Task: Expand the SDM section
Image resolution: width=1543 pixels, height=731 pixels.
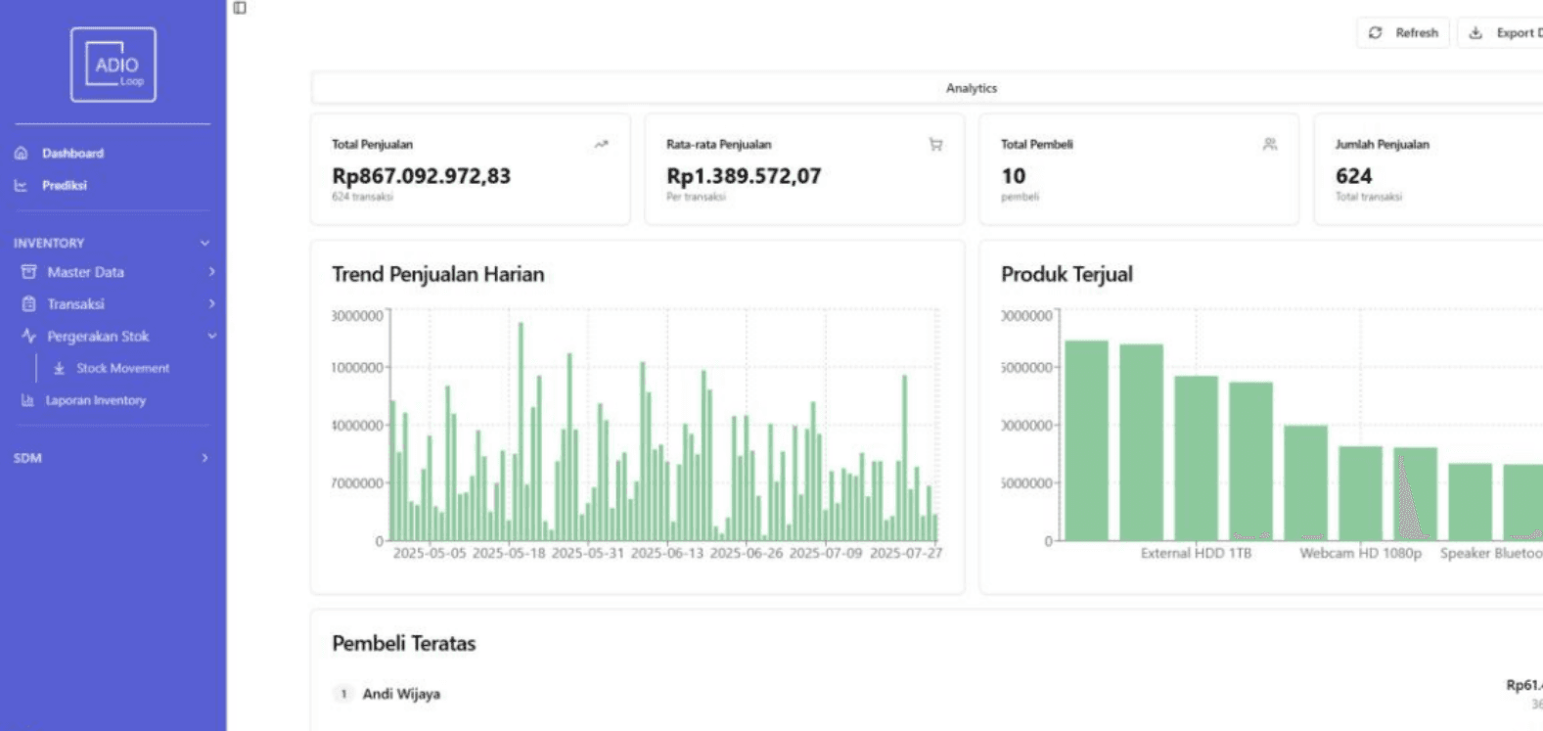Action: click(204, 458)
